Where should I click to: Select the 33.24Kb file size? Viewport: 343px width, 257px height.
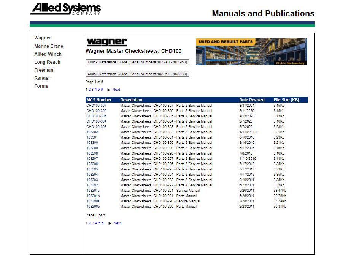tap(280, 201)
